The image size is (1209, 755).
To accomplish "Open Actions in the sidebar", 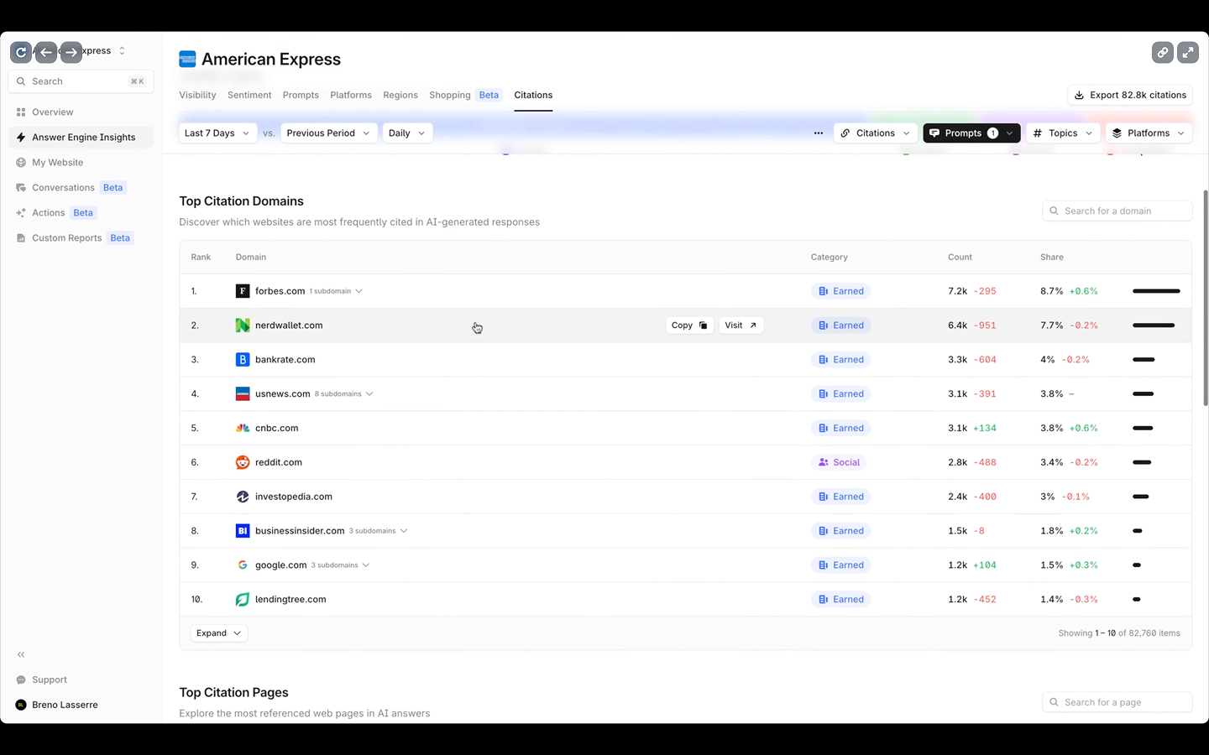I will click(81, 212).
